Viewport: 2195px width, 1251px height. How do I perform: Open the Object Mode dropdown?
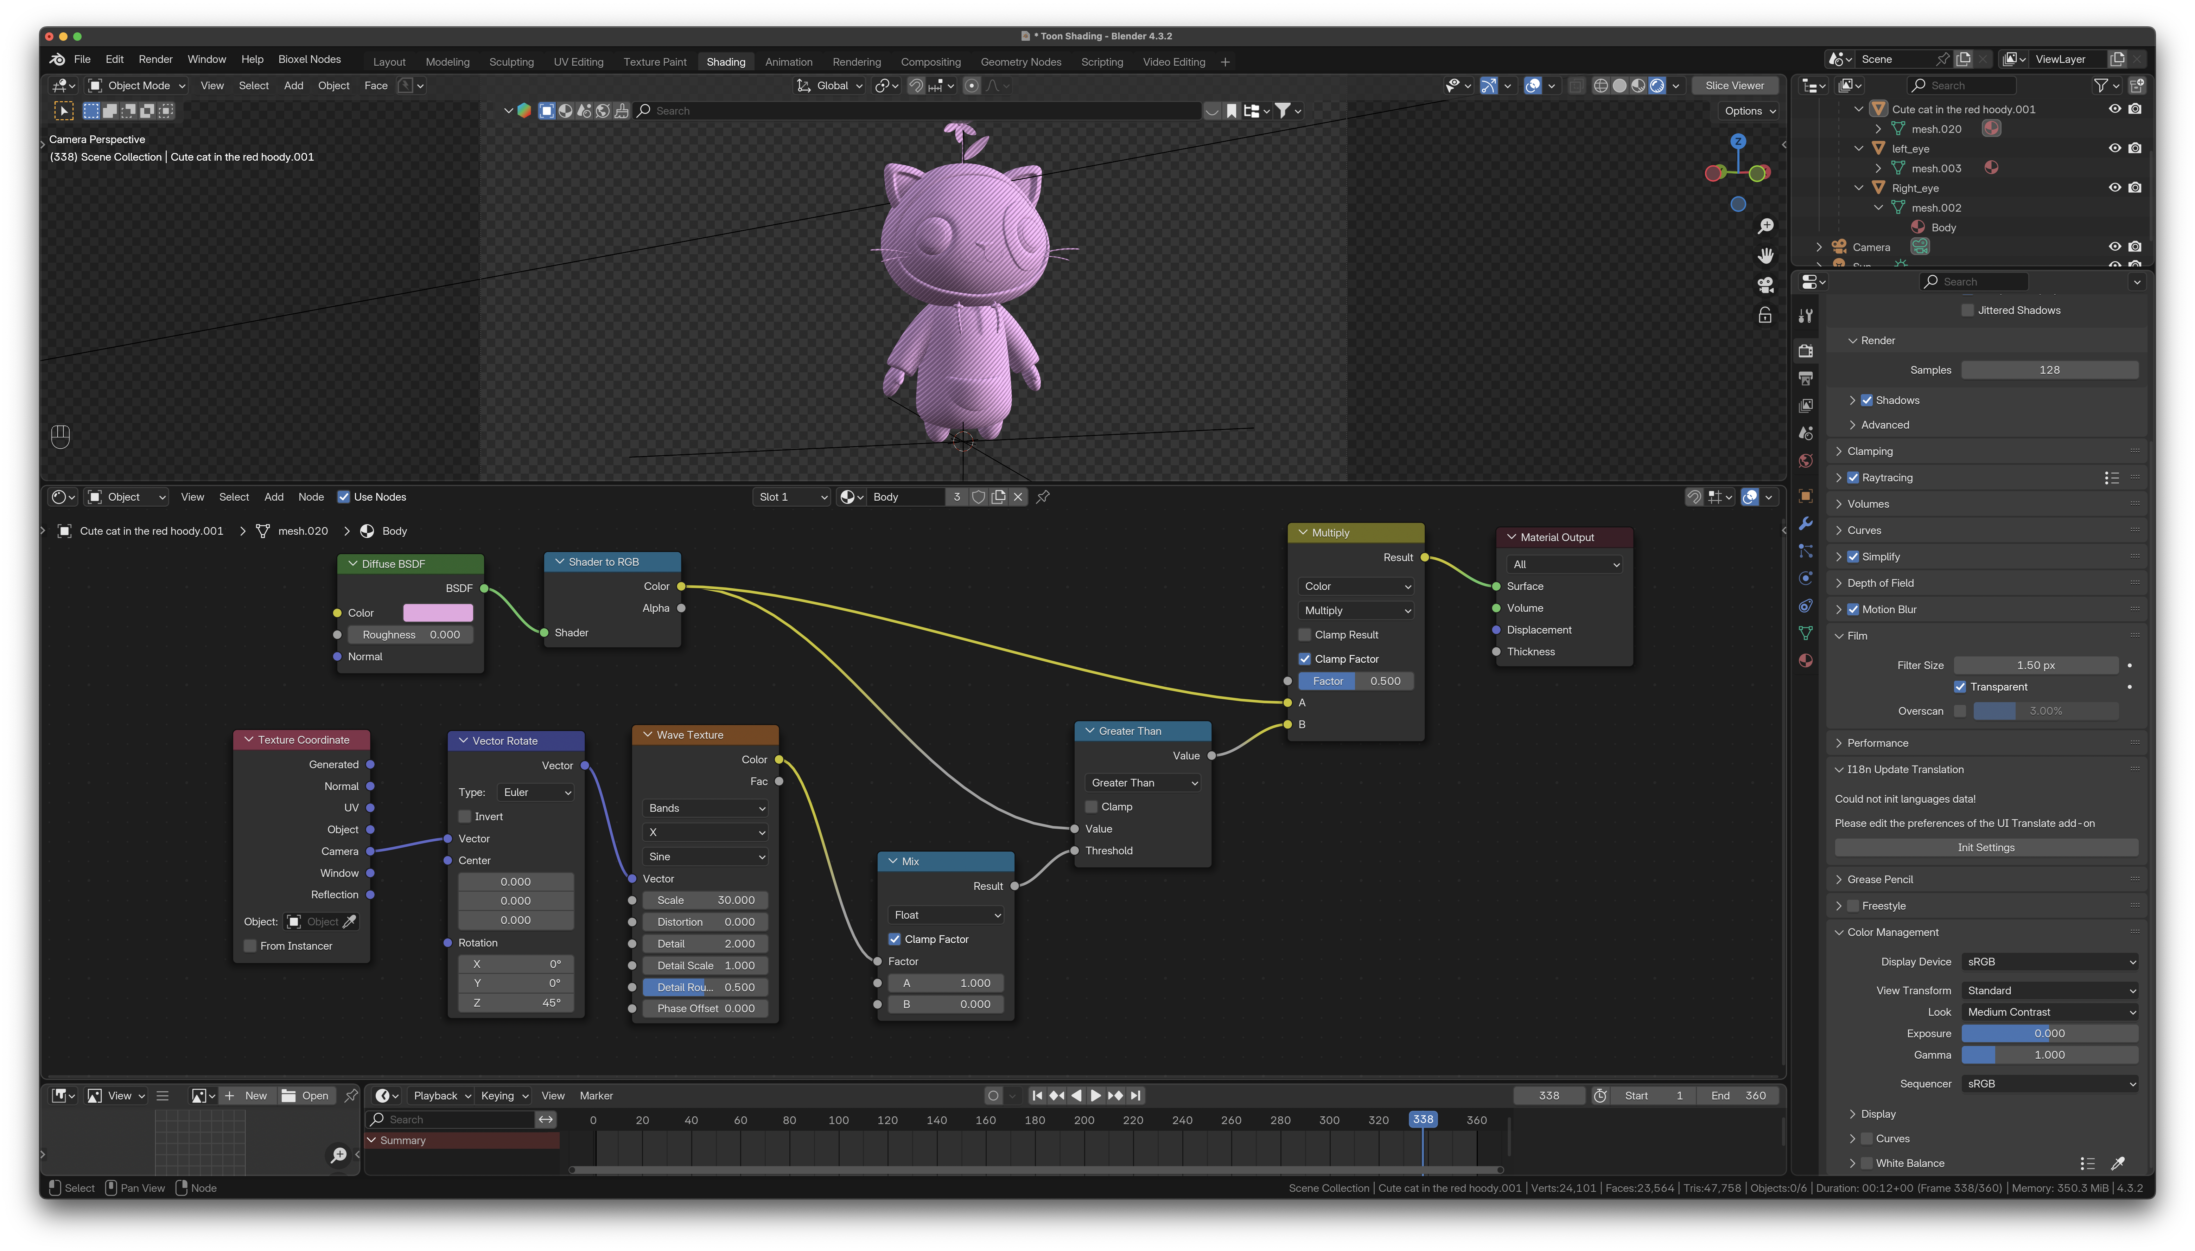[138, 86]
